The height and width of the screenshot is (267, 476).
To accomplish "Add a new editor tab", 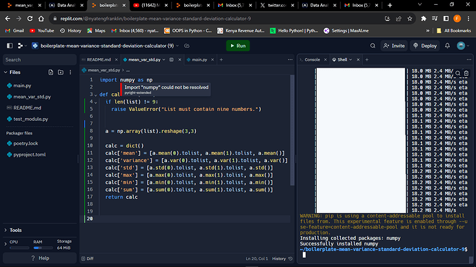I will [x=221, y=60].
